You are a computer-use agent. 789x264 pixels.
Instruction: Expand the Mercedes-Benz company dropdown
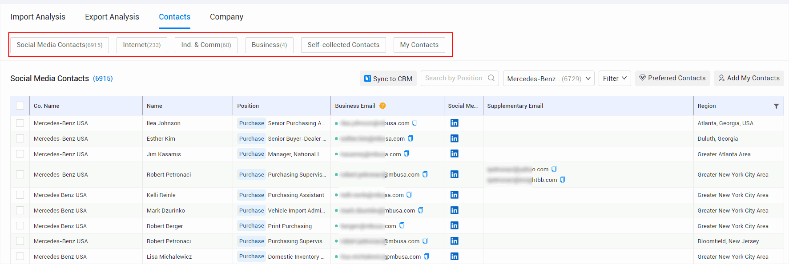pyautogui.click(x=549, y=79)
